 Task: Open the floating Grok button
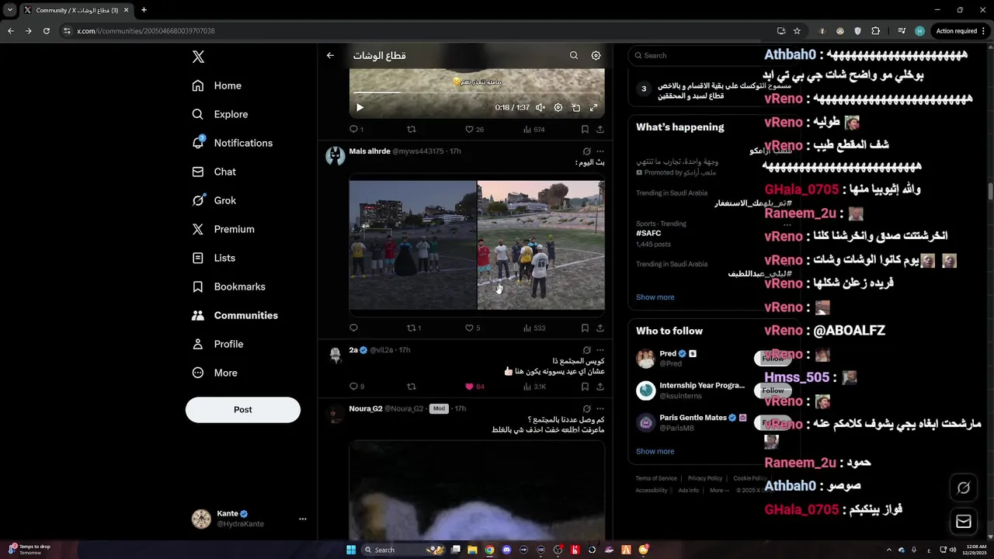pos(964,488)
